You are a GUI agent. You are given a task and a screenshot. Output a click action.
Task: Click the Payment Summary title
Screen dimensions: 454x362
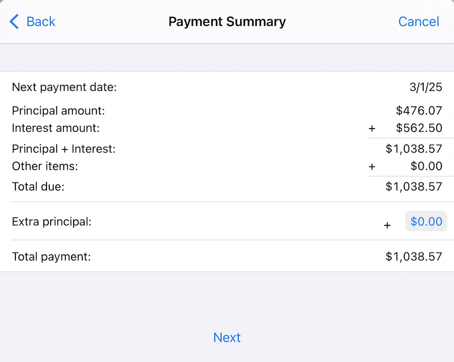(227, 22)
